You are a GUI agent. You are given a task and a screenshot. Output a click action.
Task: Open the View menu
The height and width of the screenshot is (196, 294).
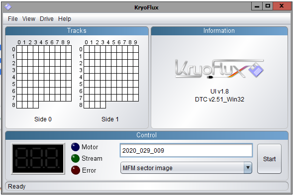(29, 19)
